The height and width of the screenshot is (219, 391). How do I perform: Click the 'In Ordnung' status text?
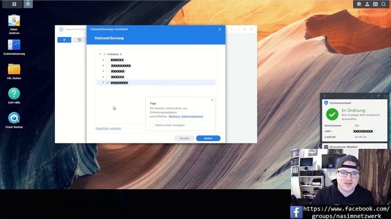point(353,110)
